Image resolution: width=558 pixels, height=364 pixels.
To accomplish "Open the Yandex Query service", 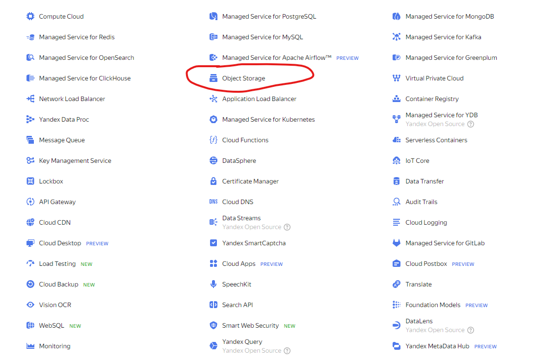I will coord(242,342).
